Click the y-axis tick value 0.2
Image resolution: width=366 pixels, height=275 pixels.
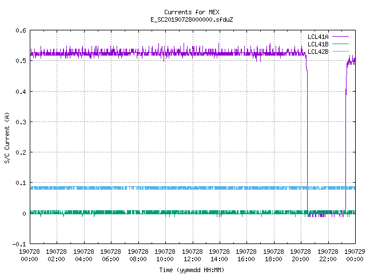pyautogui.click(x=21, y=152)
